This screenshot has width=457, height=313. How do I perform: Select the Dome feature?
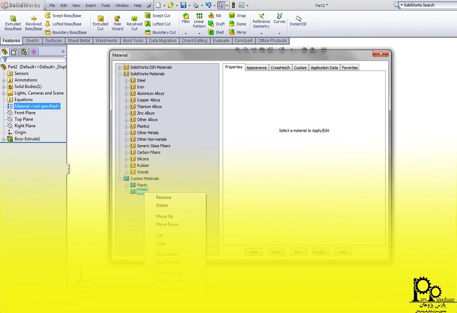pyautogui.click(x=238, y=24)
